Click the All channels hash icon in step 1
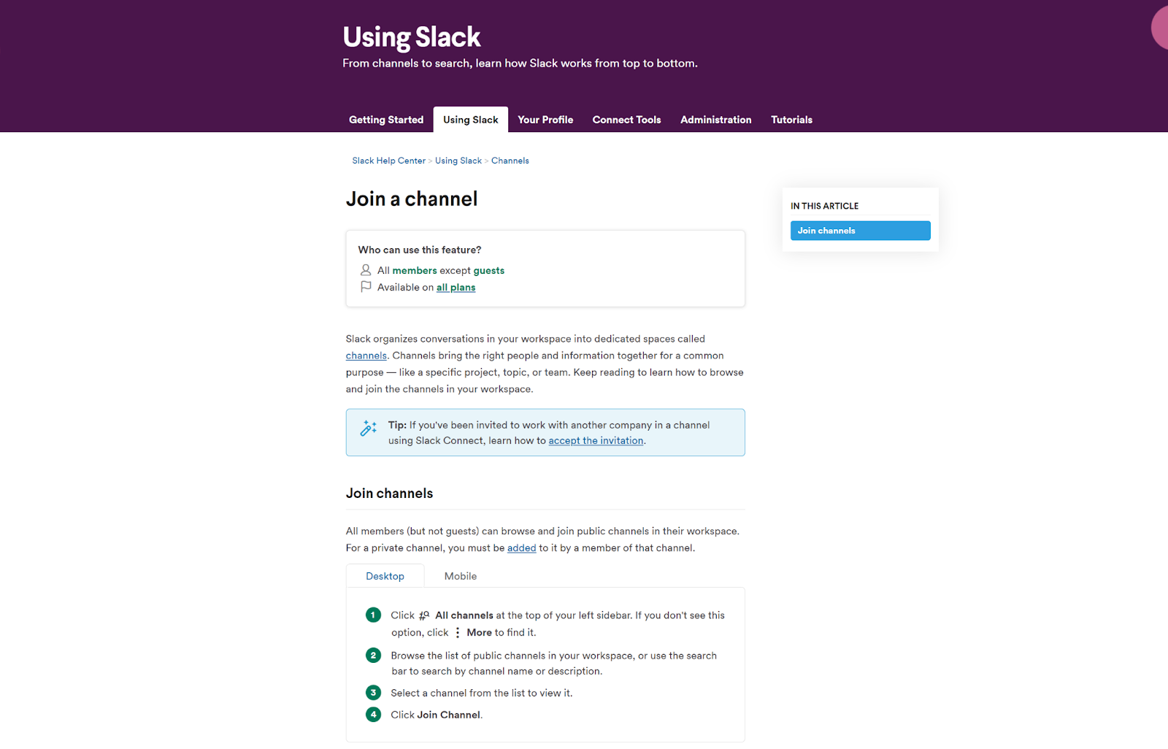The width and height of the screenshot is (1168, 749). (423, 615)
